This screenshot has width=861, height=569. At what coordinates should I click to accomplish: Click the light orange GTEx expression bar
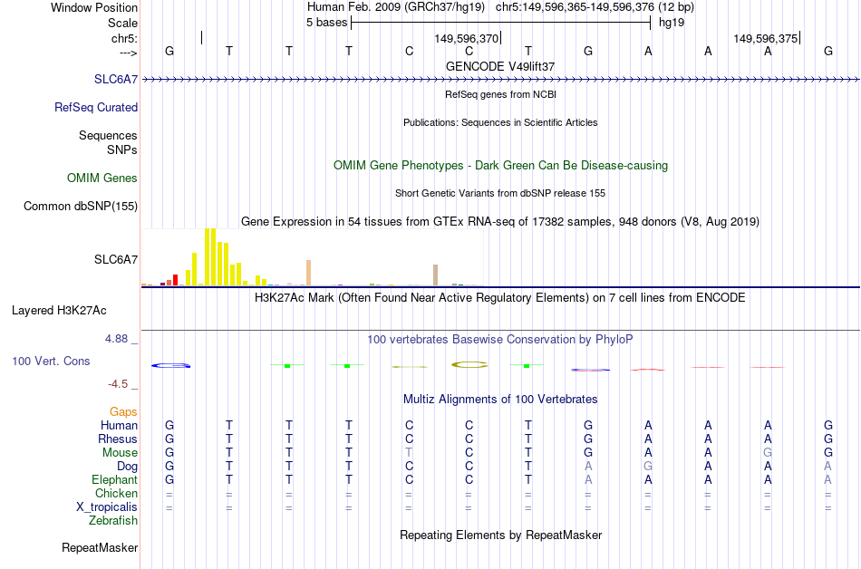(308, 273)
